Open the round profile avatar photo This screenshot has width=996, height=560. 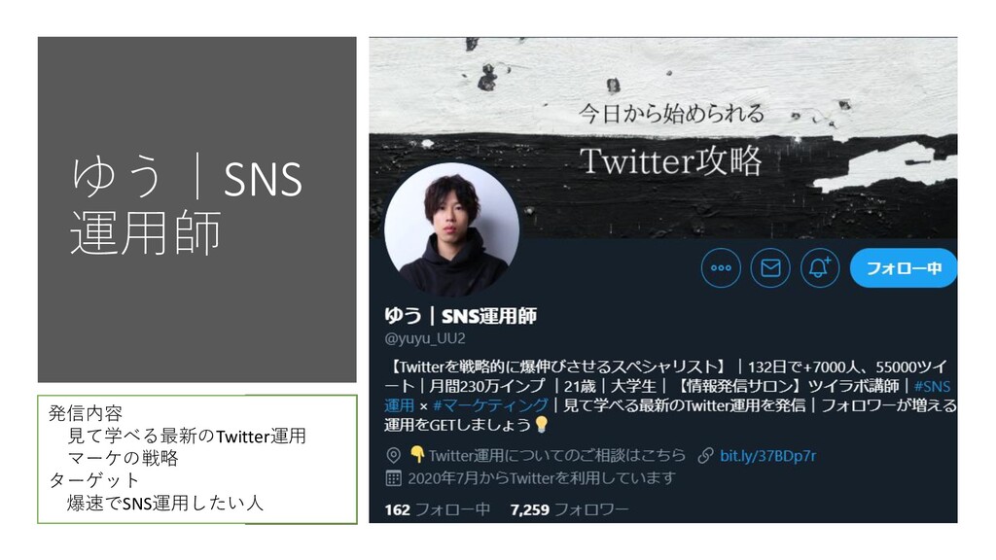(x=451, y=229)
